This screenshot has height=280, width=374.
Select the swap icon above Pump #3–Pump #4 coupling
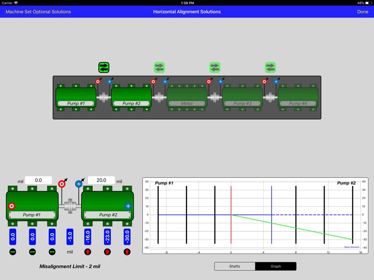point(270,67)
